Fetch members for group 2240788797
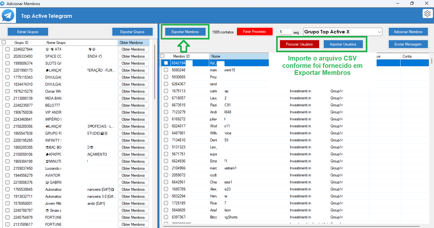The width and height of the screenshot is (434, 228). [133, 210]
